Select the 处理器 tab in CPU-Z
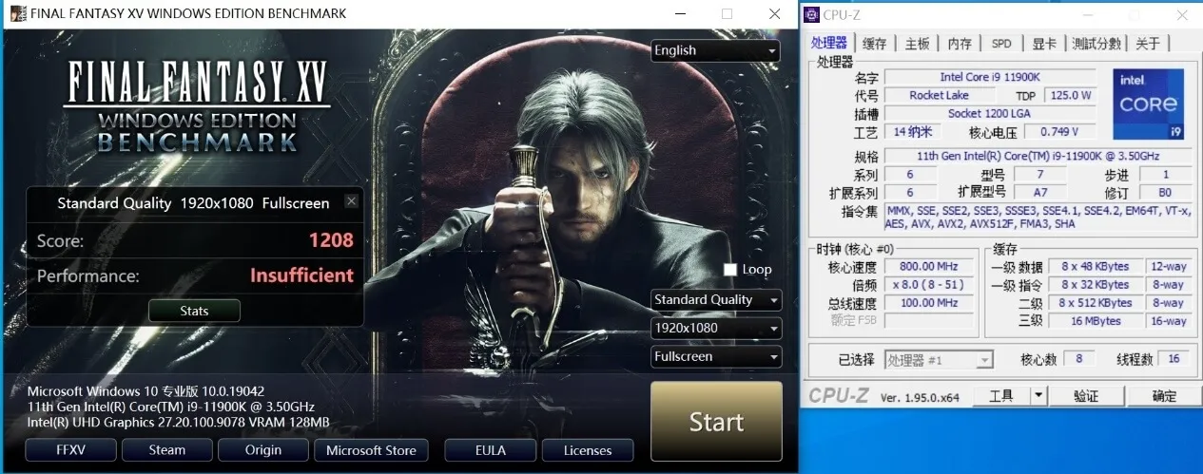Viewport: 1203px width, 474px height. pos(828,43)
